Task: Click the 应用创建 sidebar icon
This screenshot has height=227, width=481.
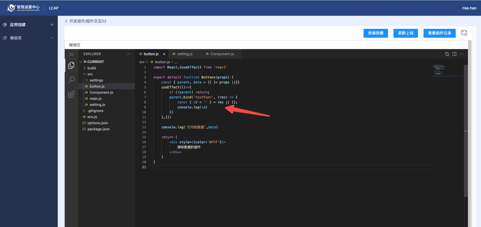Action: tap(5, 25)
